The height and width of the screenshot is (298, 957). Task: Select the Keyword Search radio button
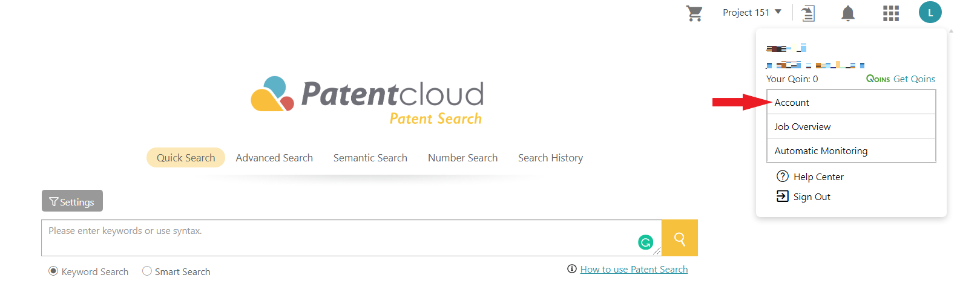pos(53,271)
